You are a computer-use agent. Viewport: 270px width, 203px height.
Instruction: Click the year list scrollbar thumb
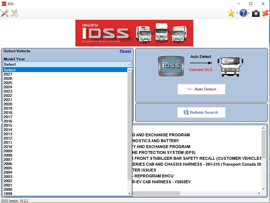click(129, 126)
